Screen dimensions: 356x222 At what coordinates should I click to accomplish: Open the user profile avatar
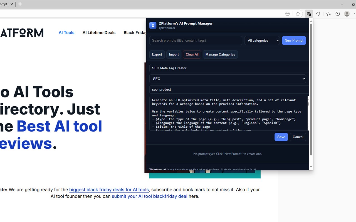pos(347,14)
